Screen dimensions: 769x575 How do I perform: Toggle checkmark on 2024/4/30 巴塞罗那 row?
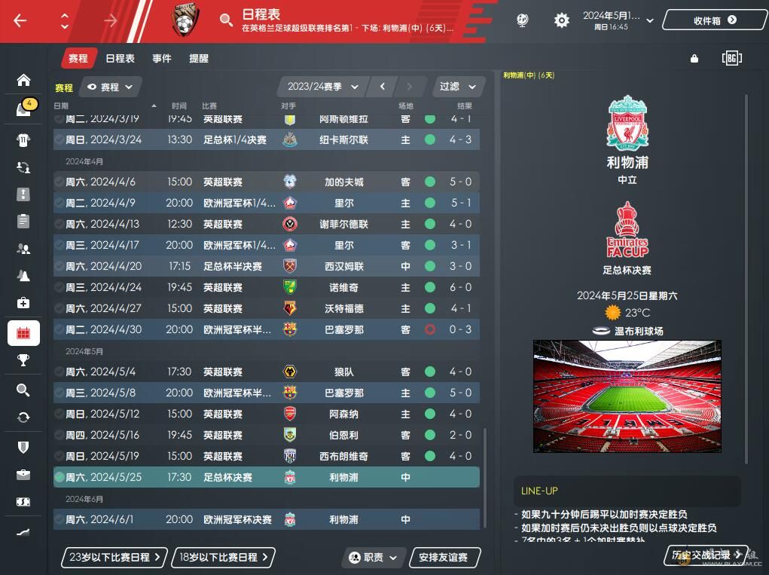tap(60, 329)
